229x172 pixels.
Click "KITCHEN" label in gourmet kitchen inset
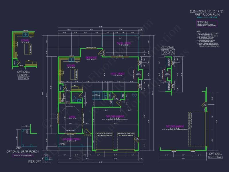click(25, 40)
